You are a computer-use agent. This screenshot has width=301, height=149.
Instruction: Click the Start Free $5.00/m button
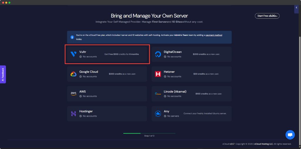(267, 16)
